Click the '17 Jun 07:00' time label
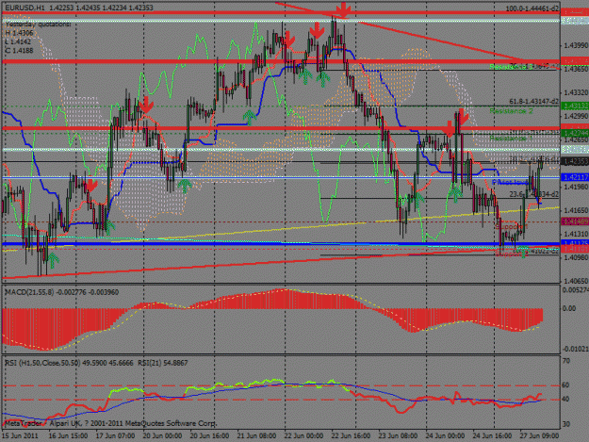This screenshot has height=442, width=589. click(115, 435)
